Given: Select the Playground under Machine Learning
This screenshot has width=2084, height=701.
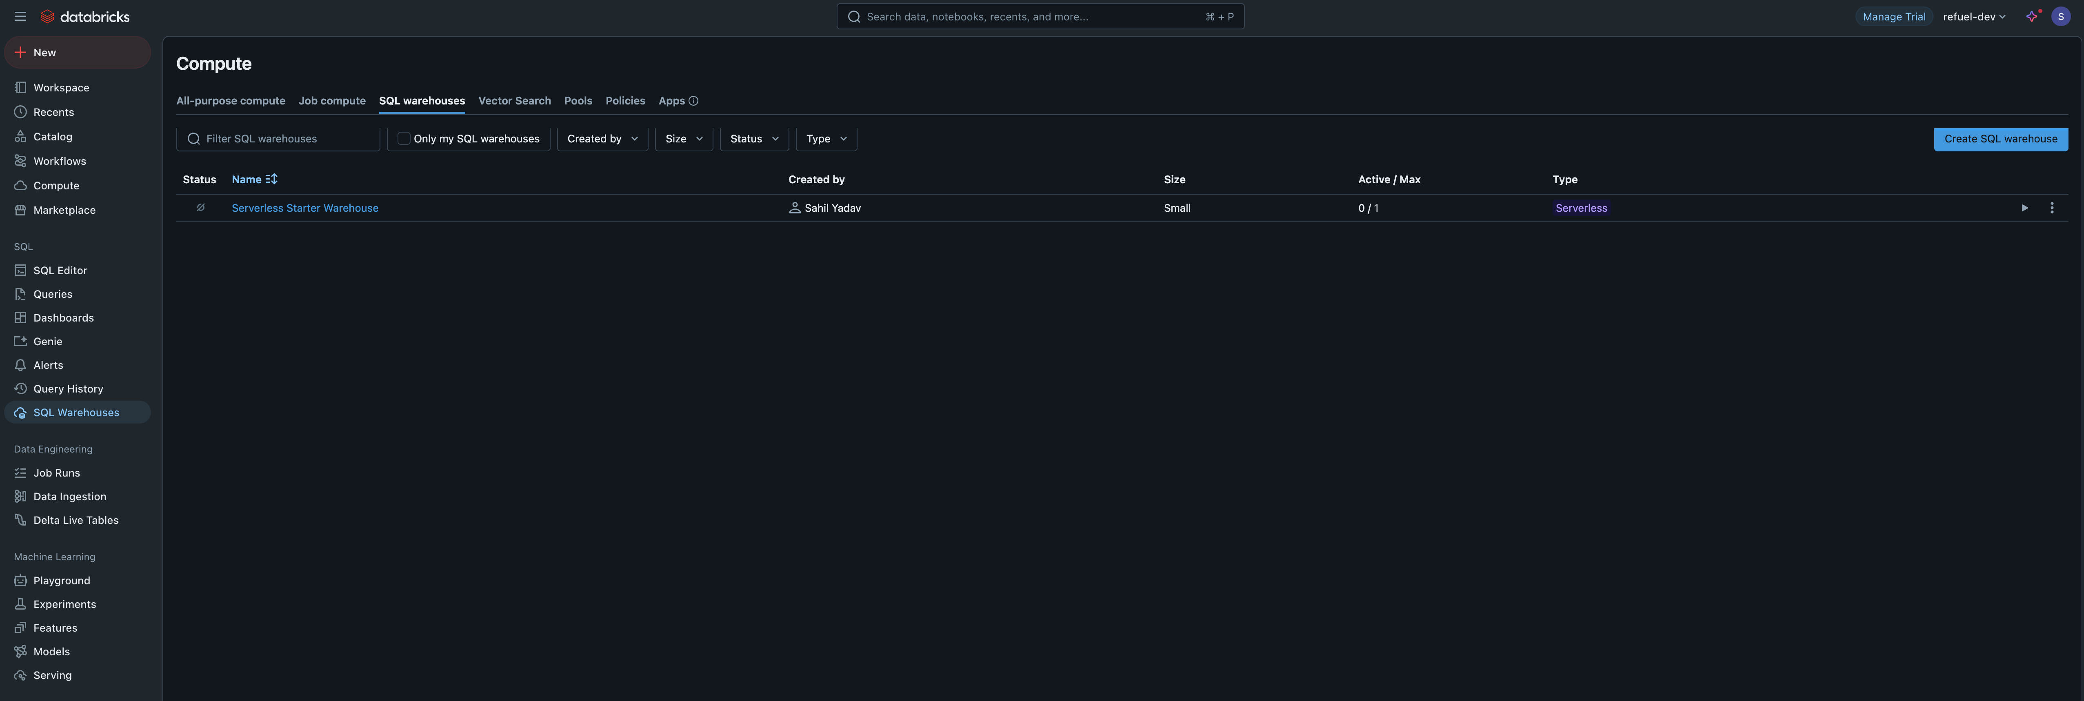Looking at the screenshot, I should [x=62, y=581].
